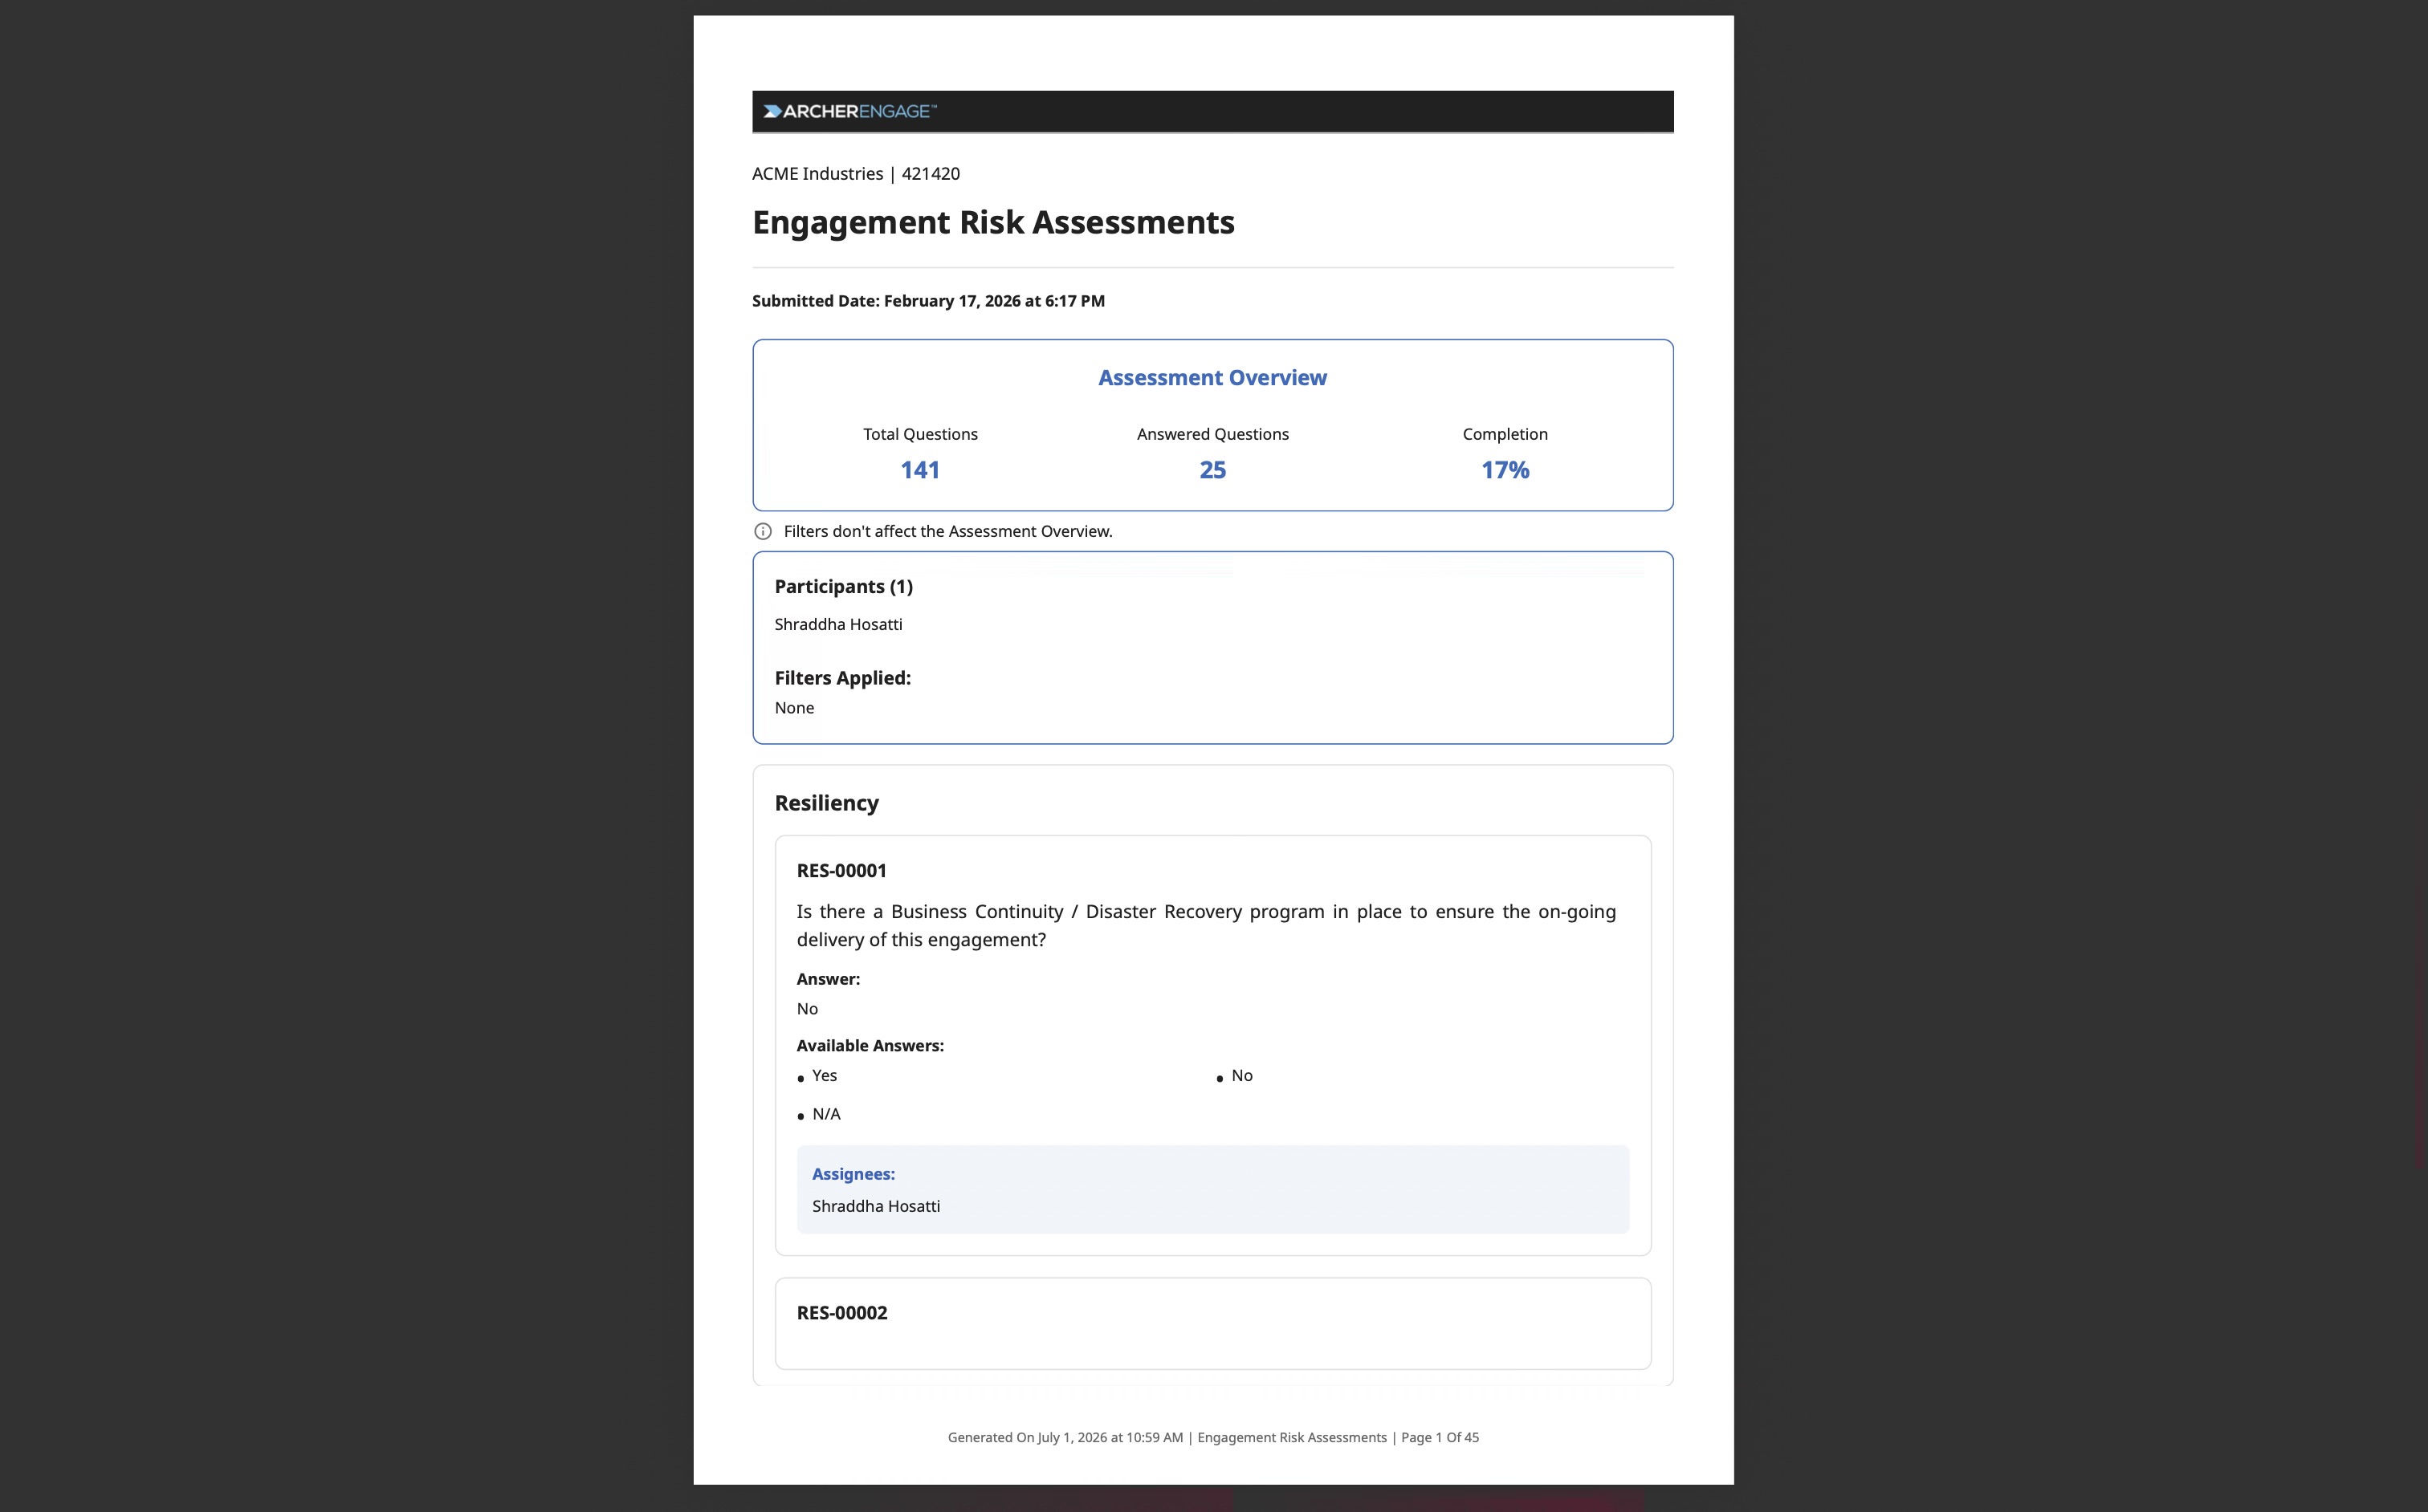This screenshot has height=1512, width=2428.
Task: Click question ID RES-00001
Action: [841, 871]
